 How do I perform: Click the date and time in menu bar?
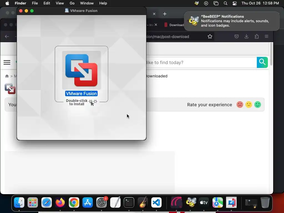(x=260, y=3)
